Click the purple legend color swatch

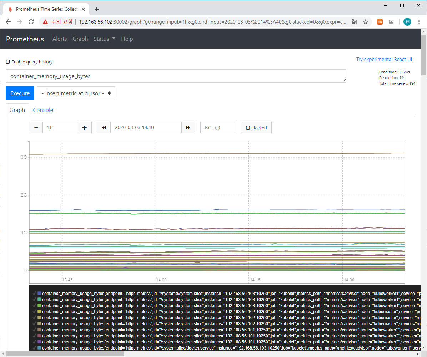click(39, 342)
